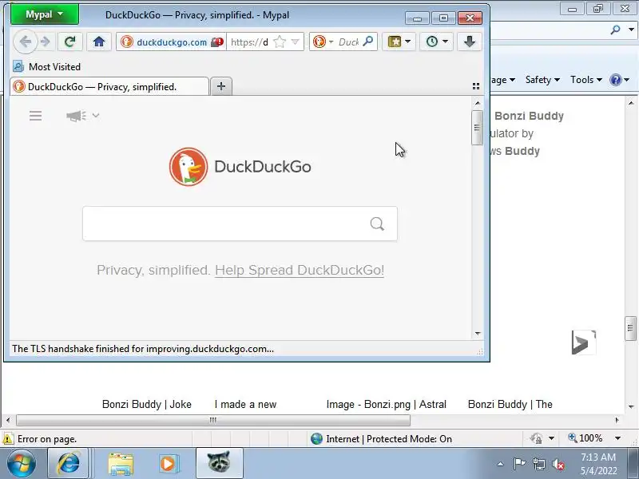Click into the DuckDuckGo main search field

click(240, 224)
